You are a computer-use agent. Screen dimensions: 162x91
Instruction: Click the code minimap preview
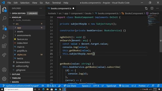pos(153,21)
